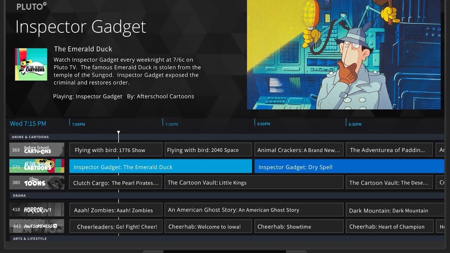Viewport: 450px width, 253px height.
Task: Open Flying with bird: 1776 Show
Action: pos(116,150)
